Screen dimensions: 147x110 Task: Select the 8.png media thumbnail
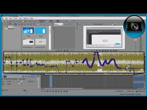pos(41,31)
